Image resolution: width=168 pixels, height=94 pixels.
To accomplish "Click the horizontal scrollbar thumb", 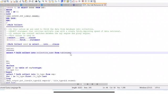I will (x=54, y=84).
